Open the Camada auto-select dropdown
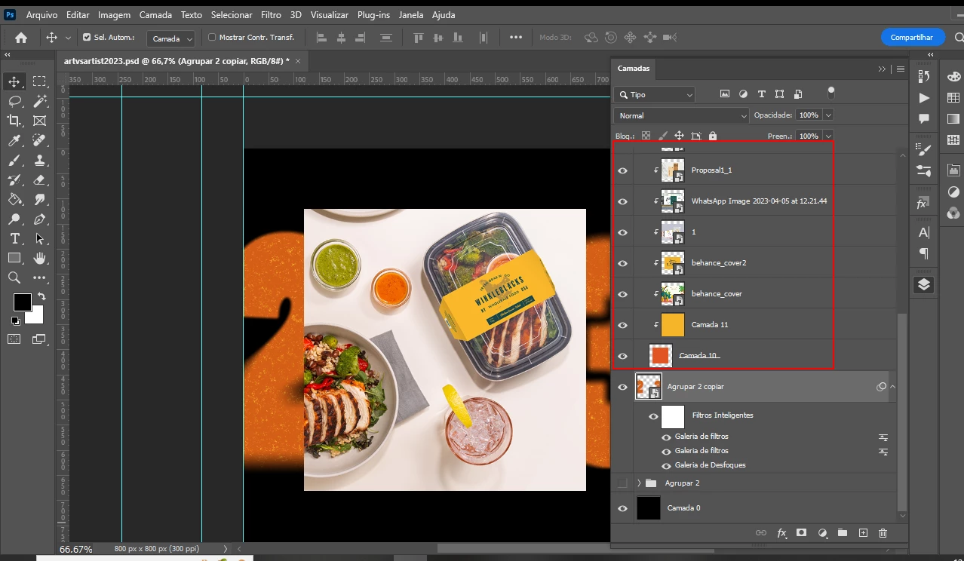This screenshot has width=964, height=561. click(170, 38)
